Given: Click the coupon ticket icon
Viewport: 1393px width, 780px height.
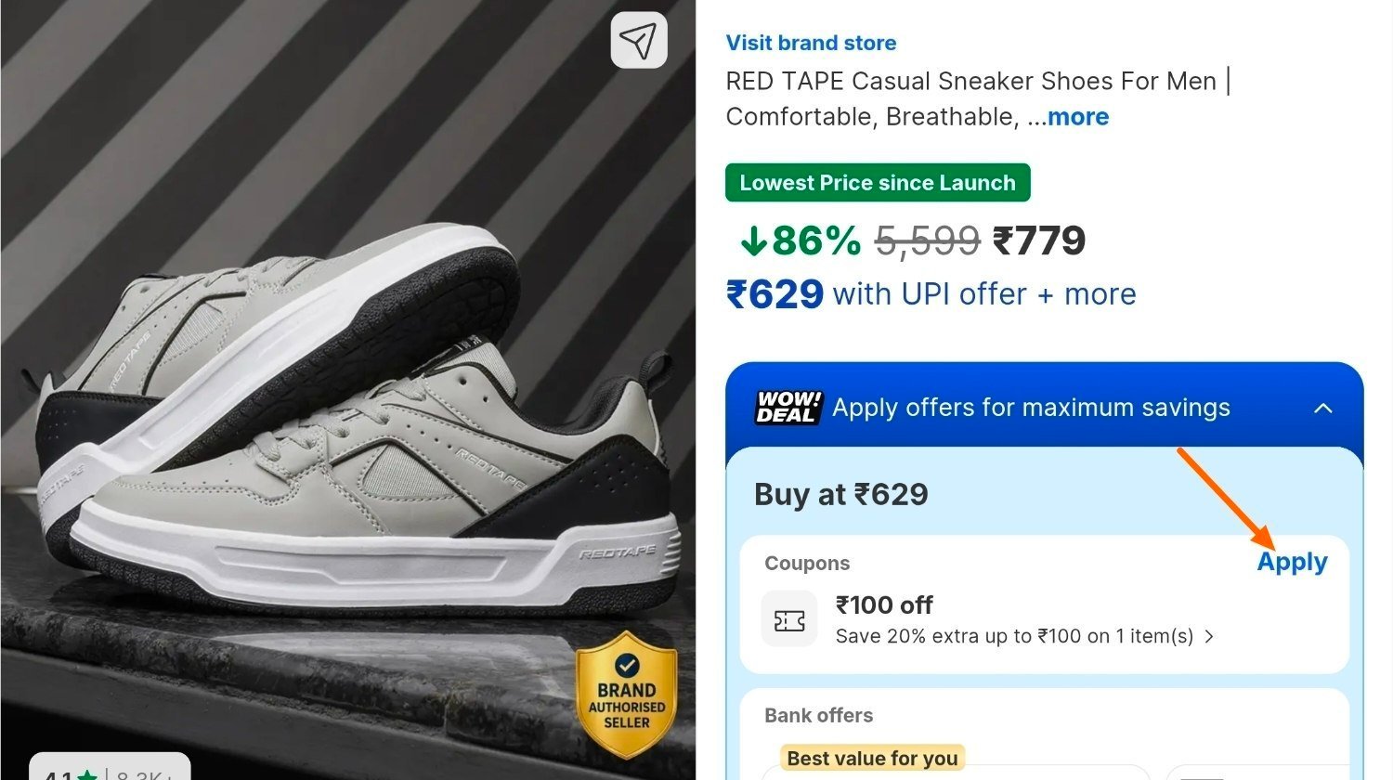Looking at the screenshot, I should pos(789,619).
